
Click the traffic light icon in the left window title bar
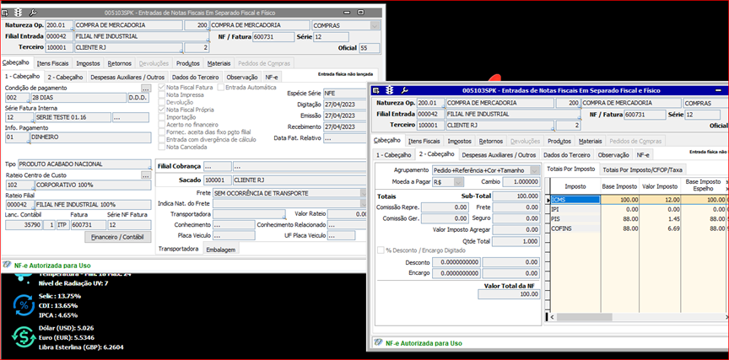(x=19, y=13)
